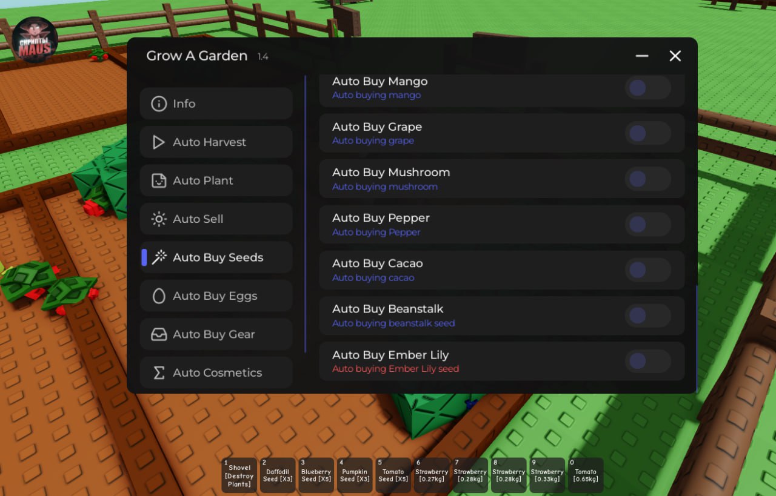Image resolution: width=776 pixels, height=496 pixels.
Task: Switch to the Auto Plant tab
Action: (216, 180)
